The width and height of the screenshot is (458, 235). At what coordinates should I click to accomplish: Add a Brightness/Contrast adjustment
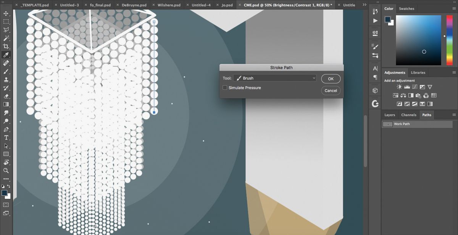pos(399,87)
